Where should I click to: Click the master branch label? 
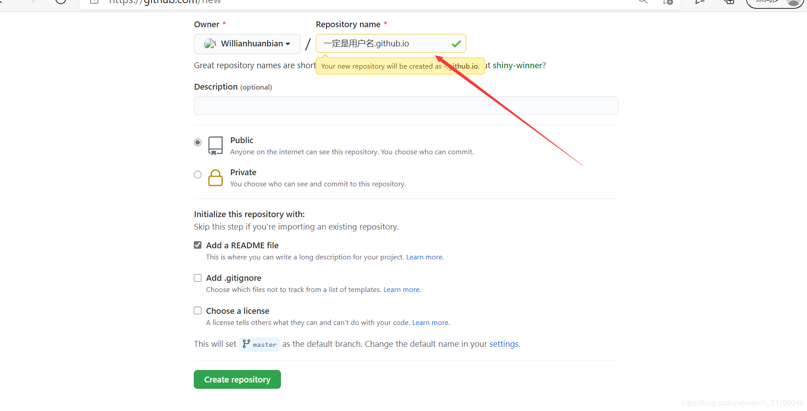click(x=265, y=345)
